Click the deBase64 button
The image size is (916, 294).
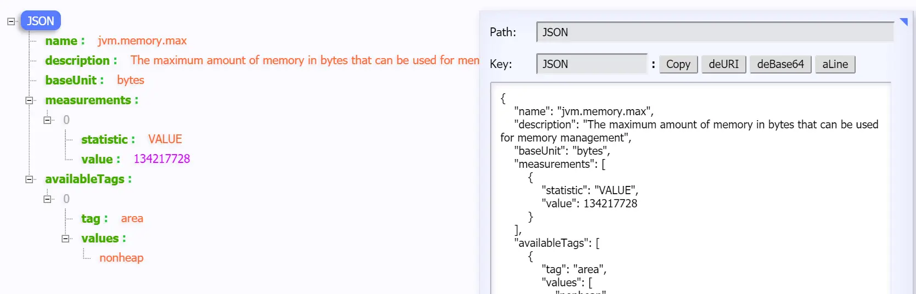780,64
